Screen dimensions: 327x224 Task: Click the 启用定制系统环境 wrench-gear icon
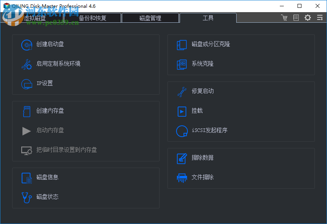pyautogui.click(x=27, y=64)
